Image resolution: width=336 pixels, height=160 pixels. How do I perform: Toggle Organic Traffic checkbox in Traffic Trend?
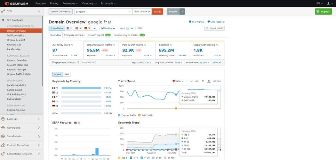[x=119, y=115]
